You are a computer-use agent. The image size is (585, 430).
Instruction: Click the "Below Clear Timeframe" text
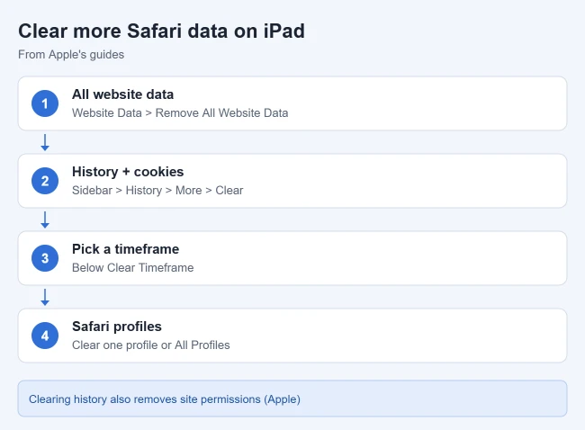[133, 268]
